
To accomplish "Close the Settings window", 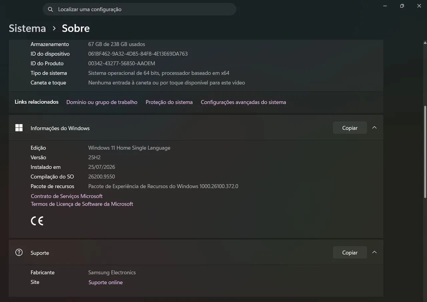I will [419, 6].
